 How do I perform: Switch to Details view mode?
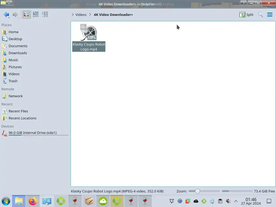coord(45,15)
